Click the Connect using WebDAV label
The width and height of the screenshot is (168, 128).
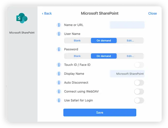pyautogui.click(x=81, y=91)
